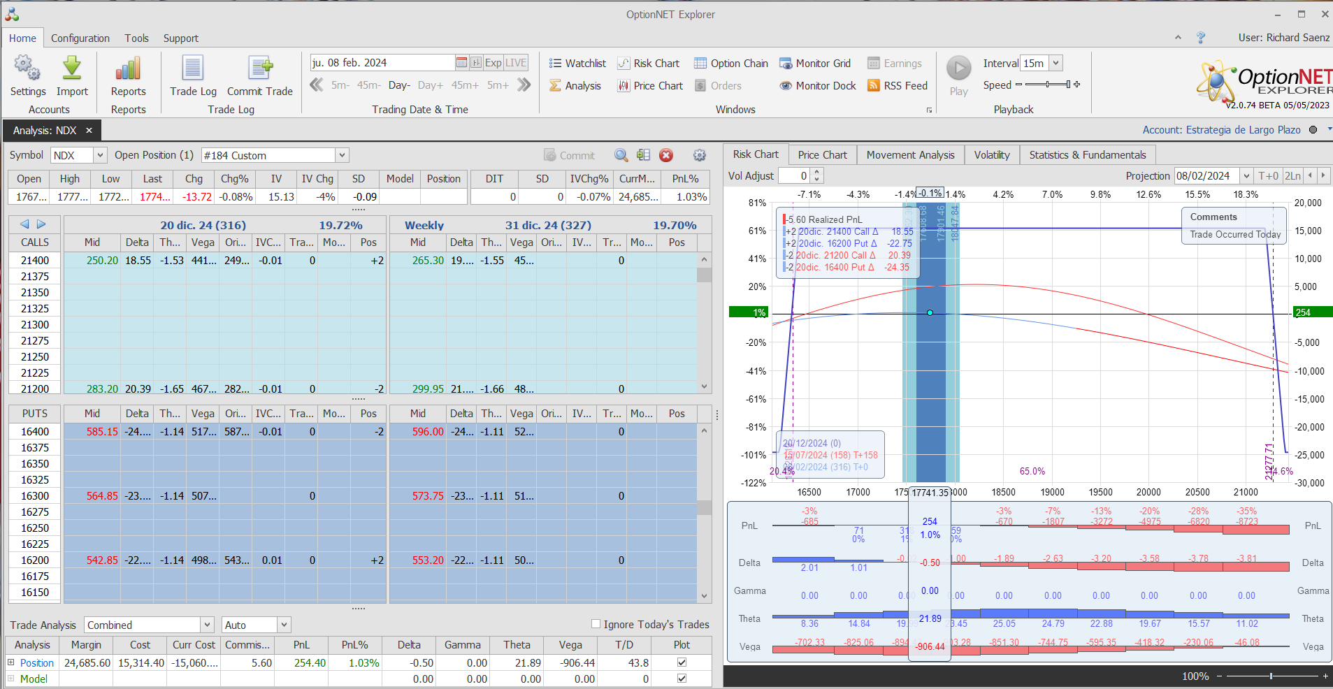Open the Projection date dropdown
The height and width of the screenshot is (689, 1333).
point(1246,176)
